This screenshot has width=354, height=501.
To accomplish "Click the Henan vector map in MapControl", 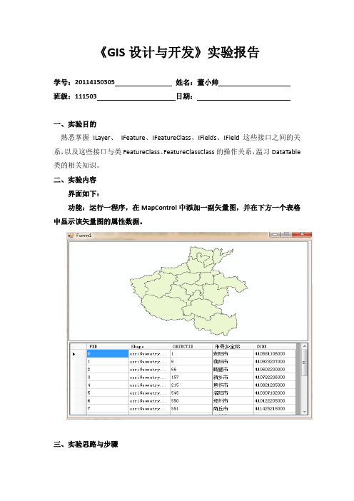I will pyautogui.click(x=189, y=290).
